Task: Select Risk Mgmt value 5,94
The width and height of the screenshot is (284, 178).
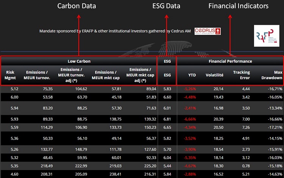Action: coord(14,108)
